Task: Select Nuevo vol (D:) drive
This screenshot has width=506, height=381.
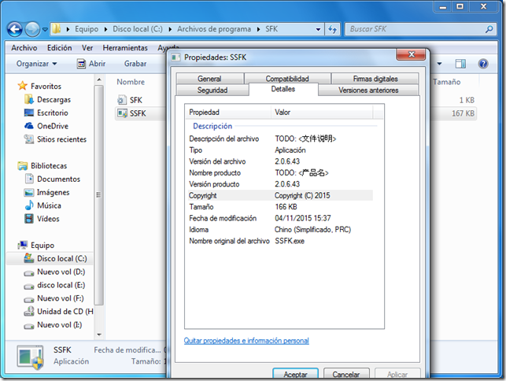Action: 54,272
